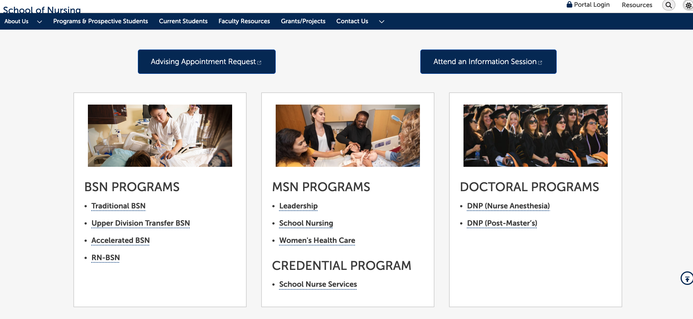The width and height of the screenshot is (693, 319).
Task: Click the Advising Appointment Request button
Action: coord(207,61)
